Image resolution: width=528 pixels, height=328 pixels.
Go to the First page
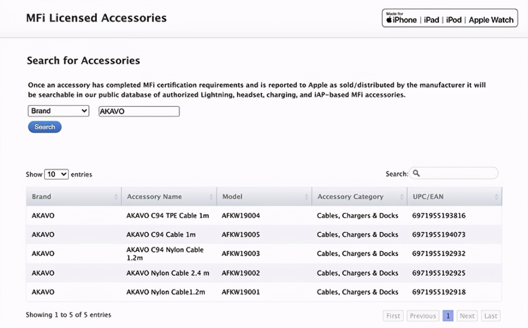tap(393, 316)
